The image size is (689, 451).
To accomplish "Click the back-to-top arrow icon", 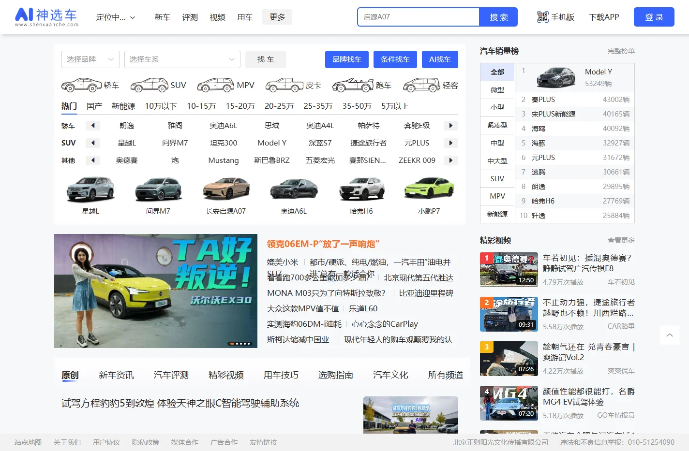I will [x=670, y=335].
